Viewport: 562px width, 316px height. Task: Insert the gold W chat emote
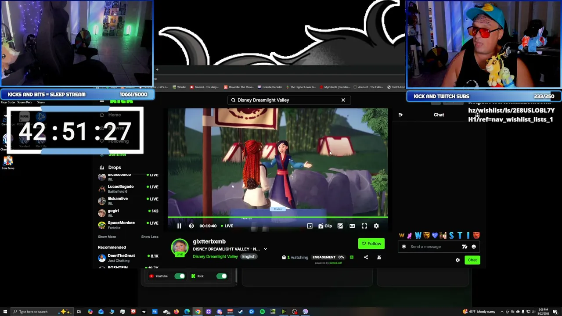pyautogui.click(x=401, y=236)
